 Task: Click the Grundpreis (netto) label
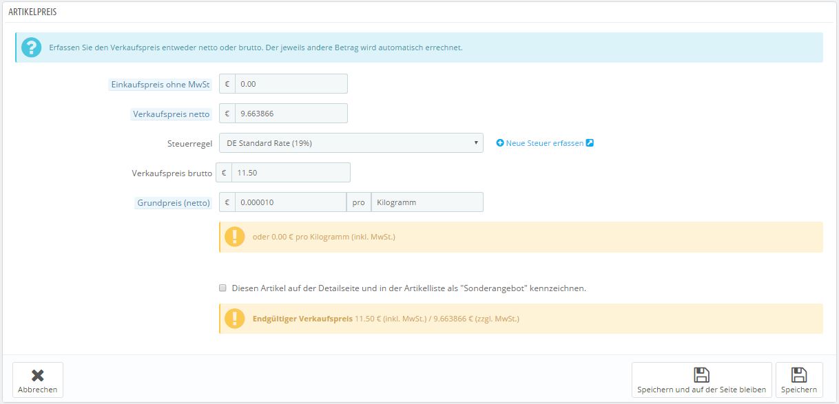click(174, 203)
